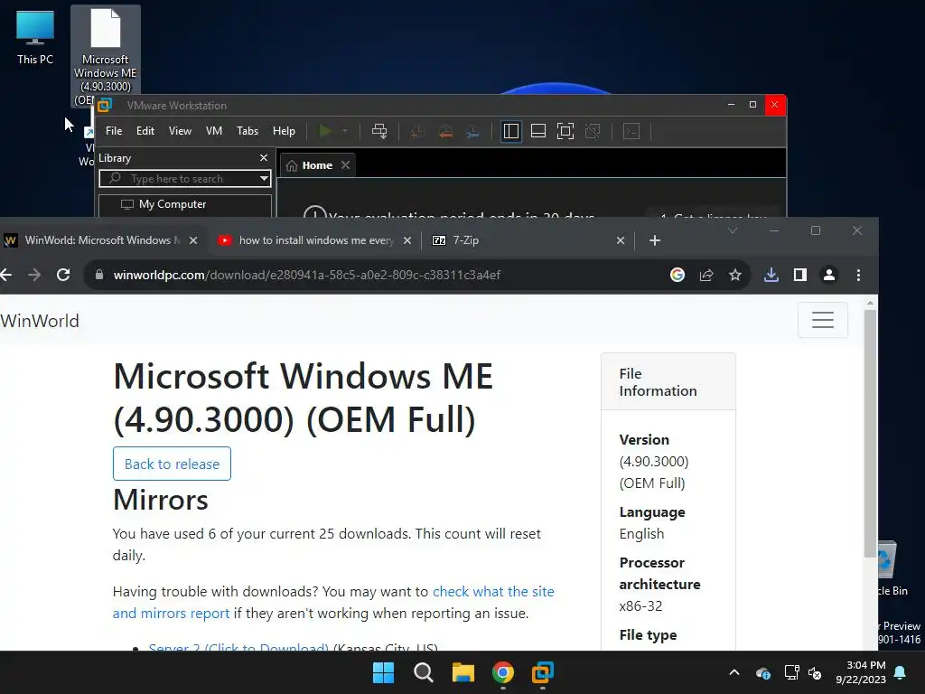Viewport: 925px width, 694px height.
Task: Open the check what the site link
Action: pyautogui.click(x=493, y=591)
